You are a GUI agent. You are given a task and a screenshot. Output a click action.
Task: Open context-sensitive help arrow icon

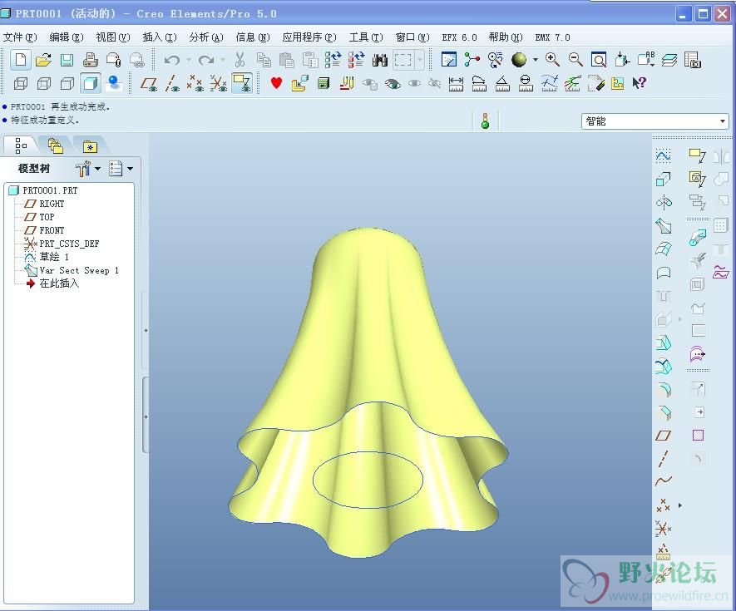639,83
